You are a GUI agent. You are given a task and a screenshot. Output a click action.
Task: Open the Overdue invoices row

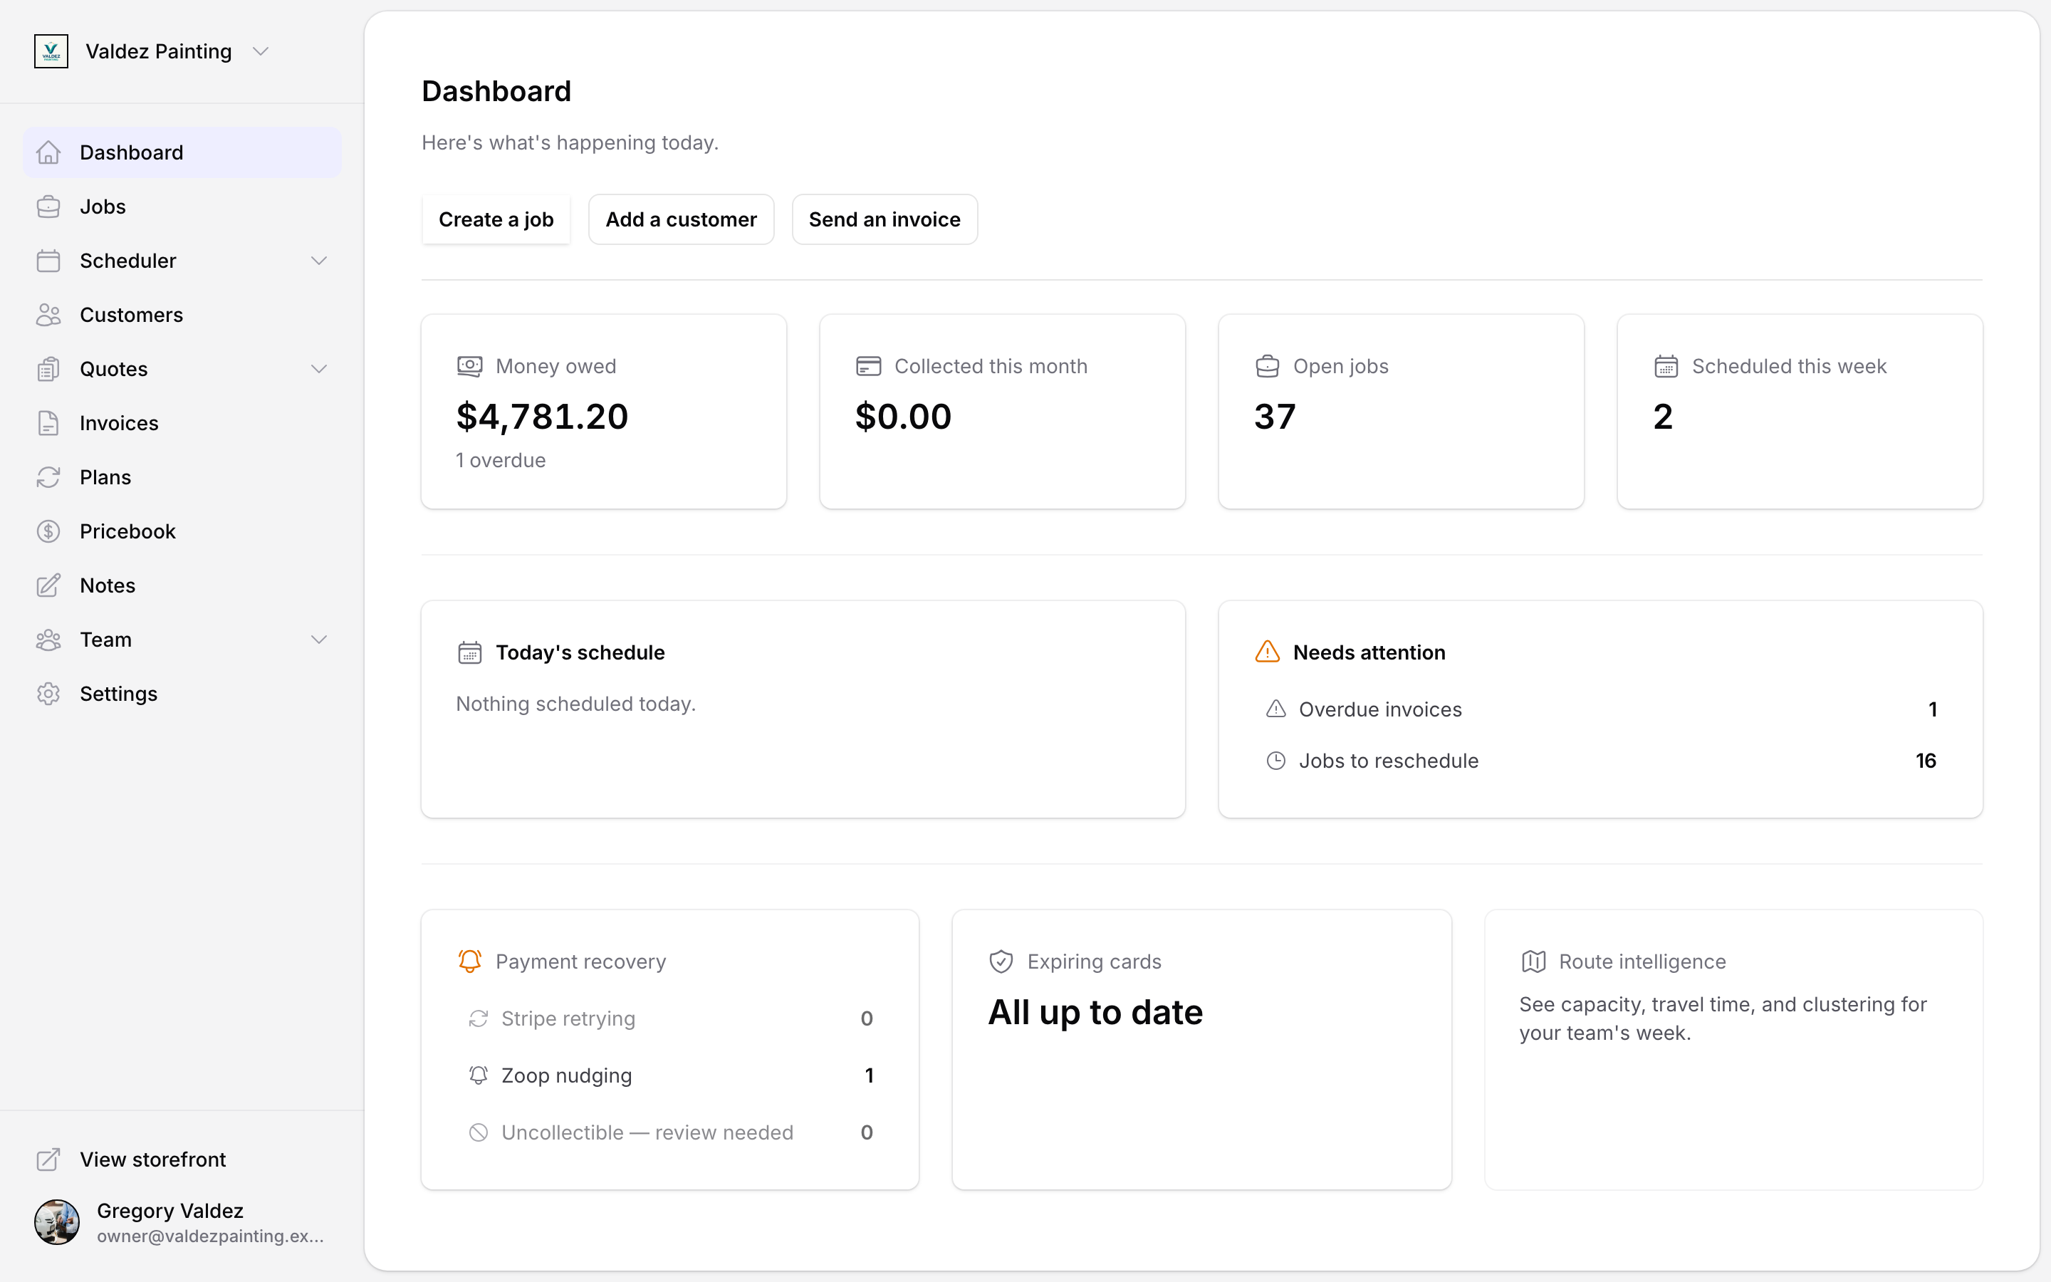point(1600,709)
